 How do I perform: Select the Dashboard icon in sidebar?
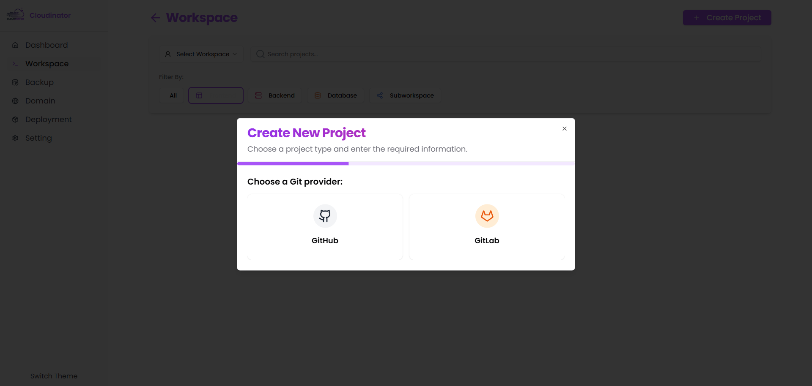coord(15,45)
